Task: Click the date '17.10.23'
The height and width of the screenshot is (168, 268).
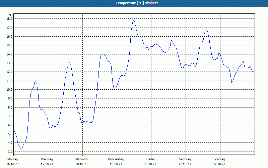Action: 47,164
